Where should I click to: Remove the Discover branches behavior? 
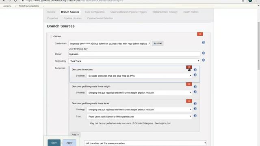(x=189, y=67)
